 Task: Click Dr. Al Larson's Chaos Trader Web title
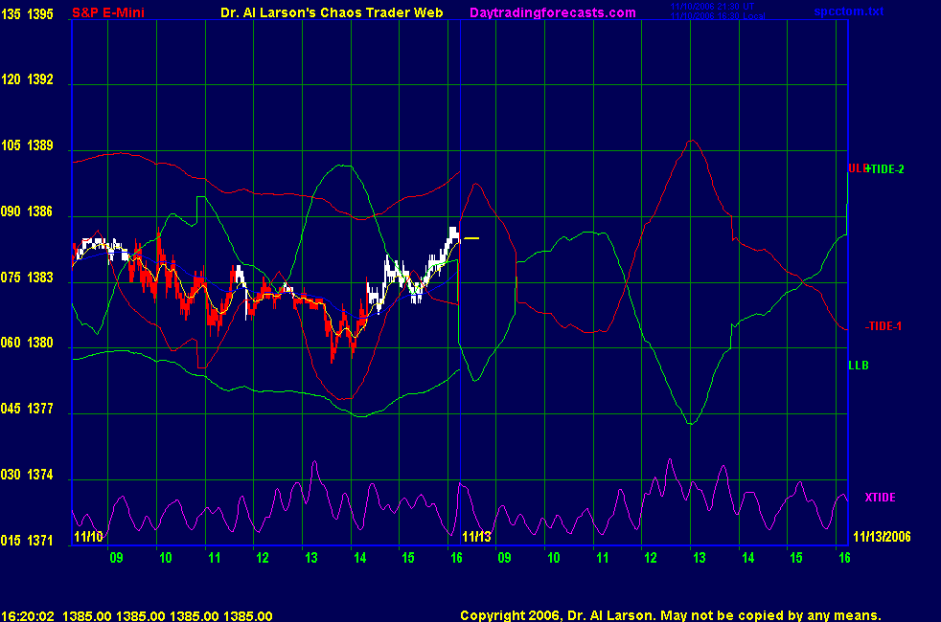325,12
